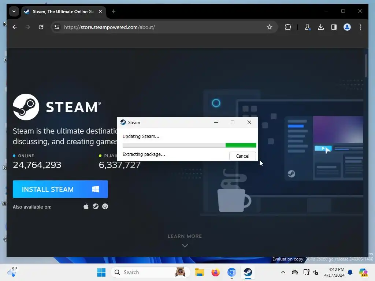Open the Windows Start menu
This screenshot has height=281, width=375.
pos(101,272)
